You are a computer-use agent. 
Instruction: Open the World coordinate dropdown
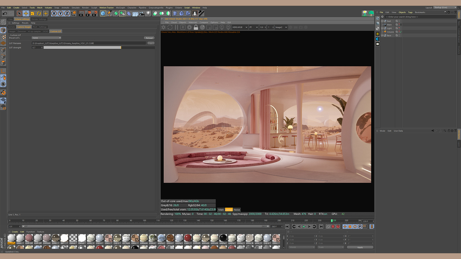pyautogui.click(x=302, y=247)
